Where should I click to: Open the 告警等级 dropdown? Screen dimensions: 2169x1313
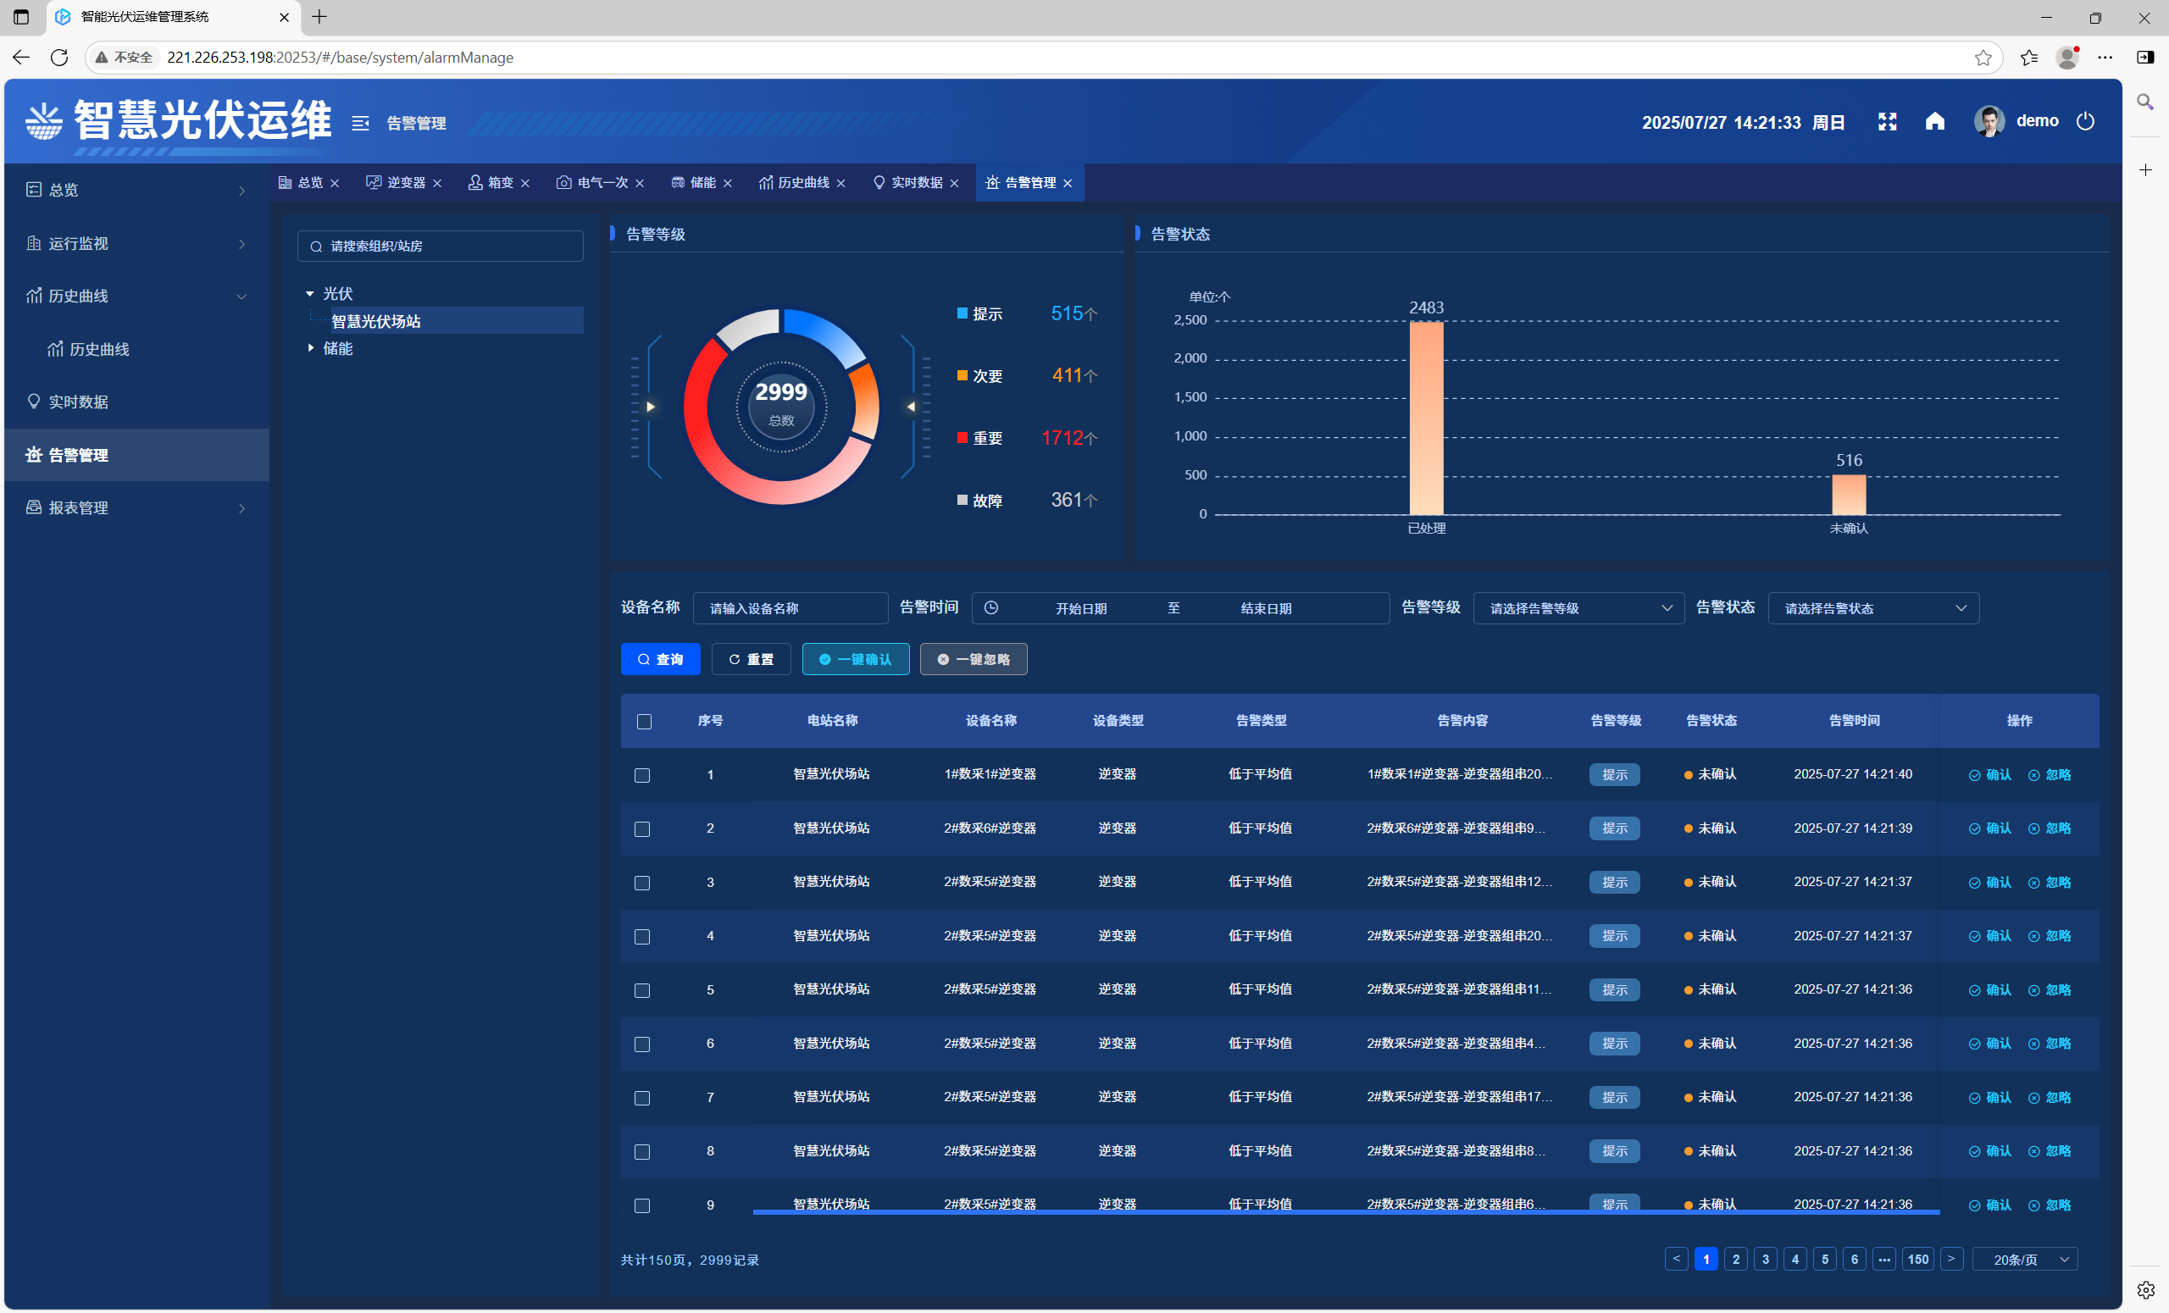pyautogui.click(x=1578, y=608)
